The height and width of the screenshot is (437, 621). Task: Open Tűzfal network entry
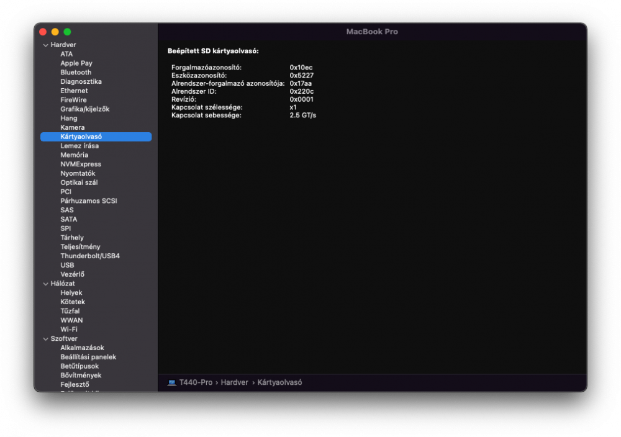pos(70,311)
